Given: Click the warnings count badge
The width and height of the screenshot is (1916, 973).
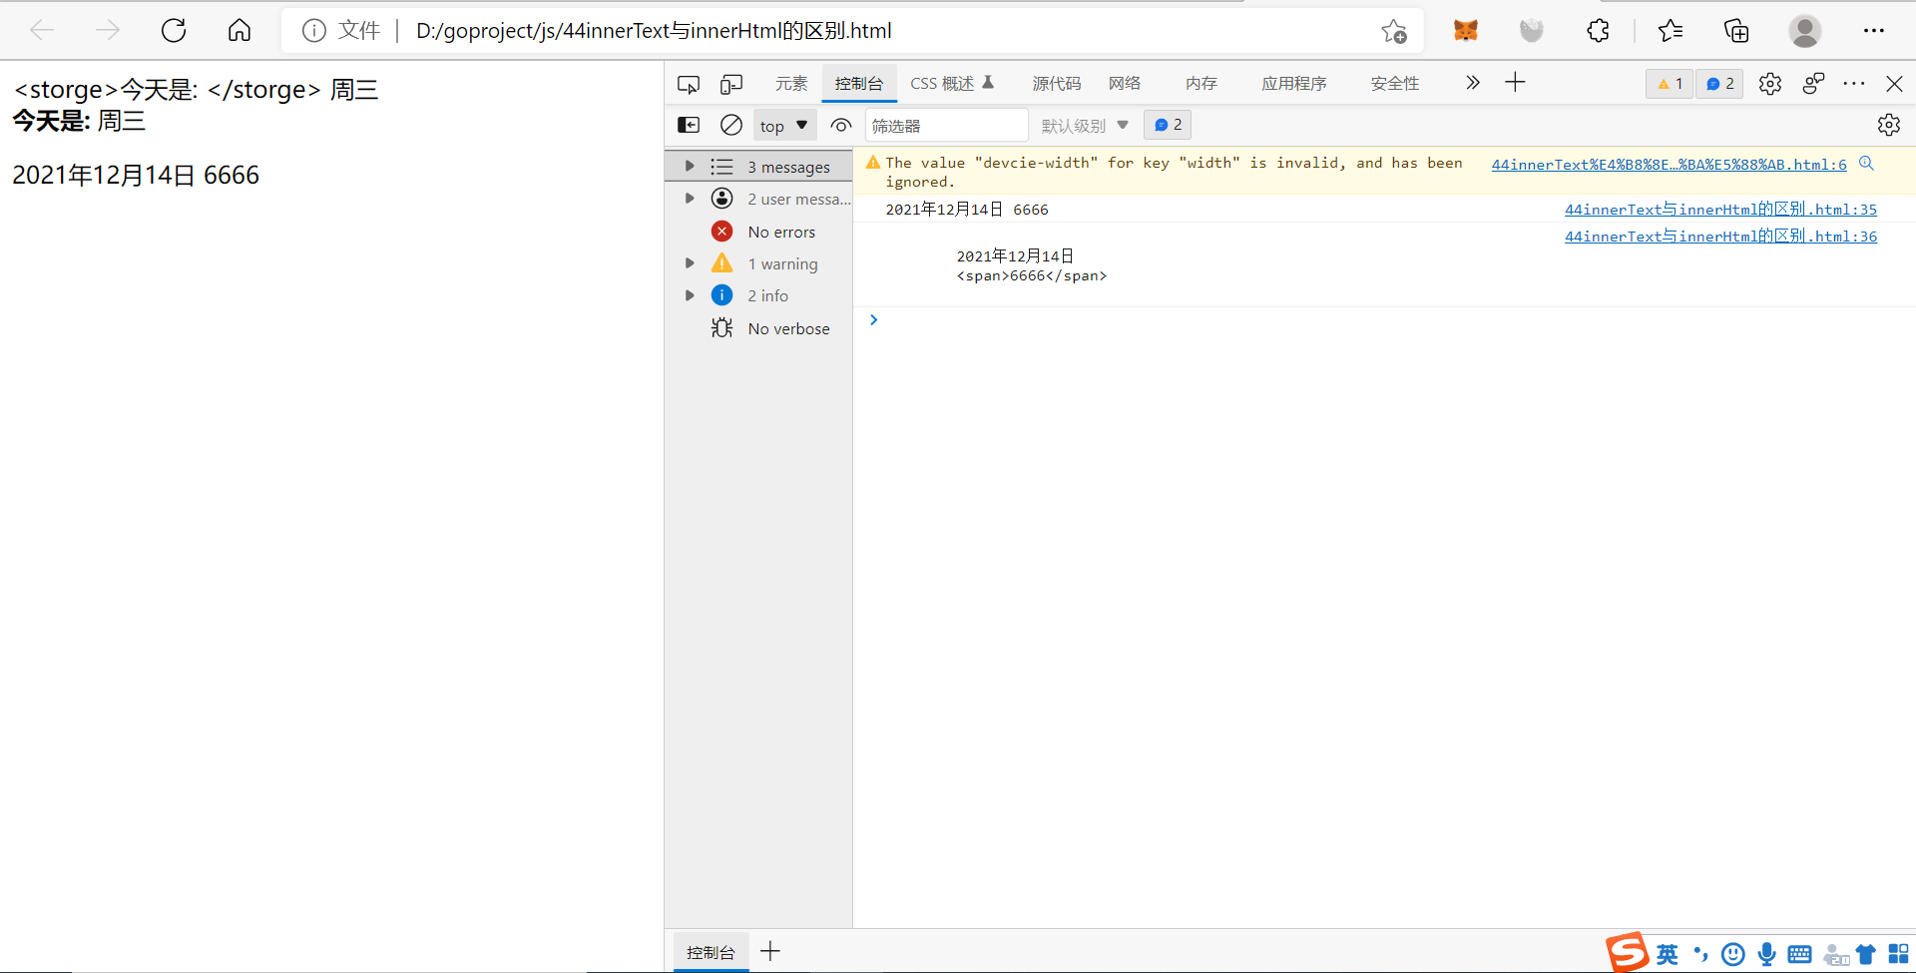Looking at the screenshot, I should [x=1670, y=84].
